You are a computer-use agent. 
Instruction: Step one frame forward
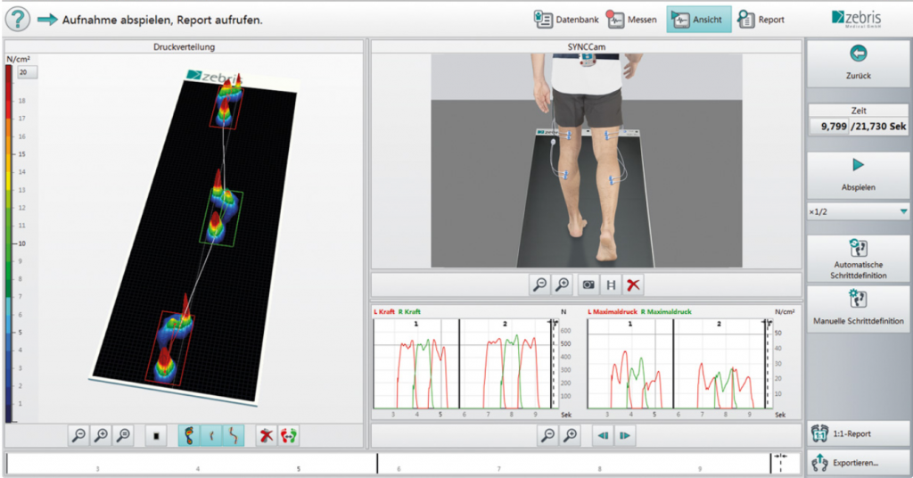click(625, 435)
